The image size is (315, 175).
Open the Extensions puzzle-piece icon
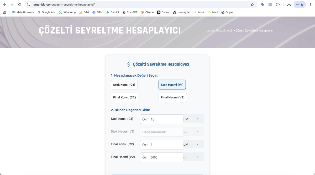pos(278,4)
